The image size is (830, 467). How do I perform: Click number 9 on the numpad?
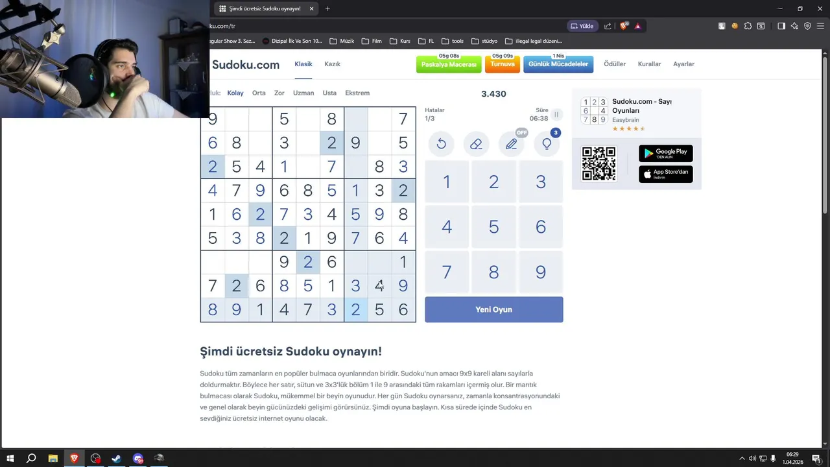pos(541,272)
